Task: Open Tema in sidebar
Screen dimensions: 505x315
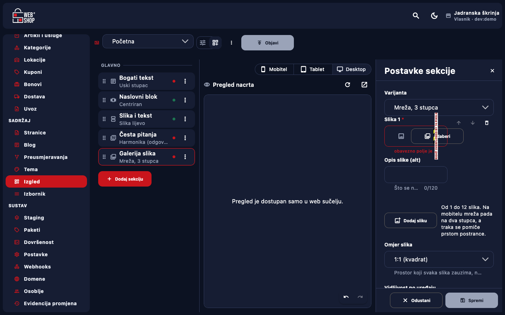Action: click(46, 169)
